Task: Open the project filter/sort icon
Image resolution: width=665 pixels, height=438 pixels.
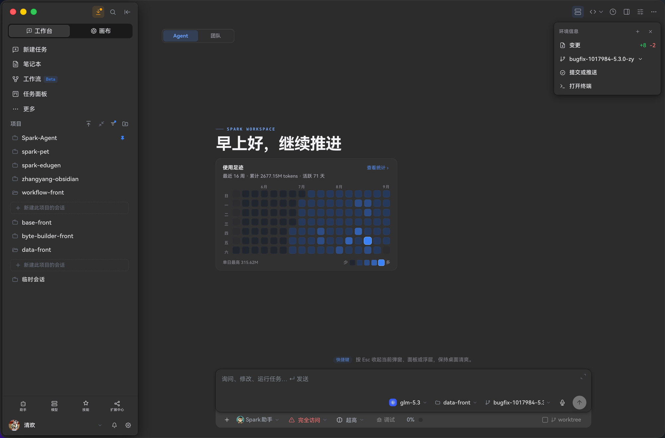Action: coord(113,123)
